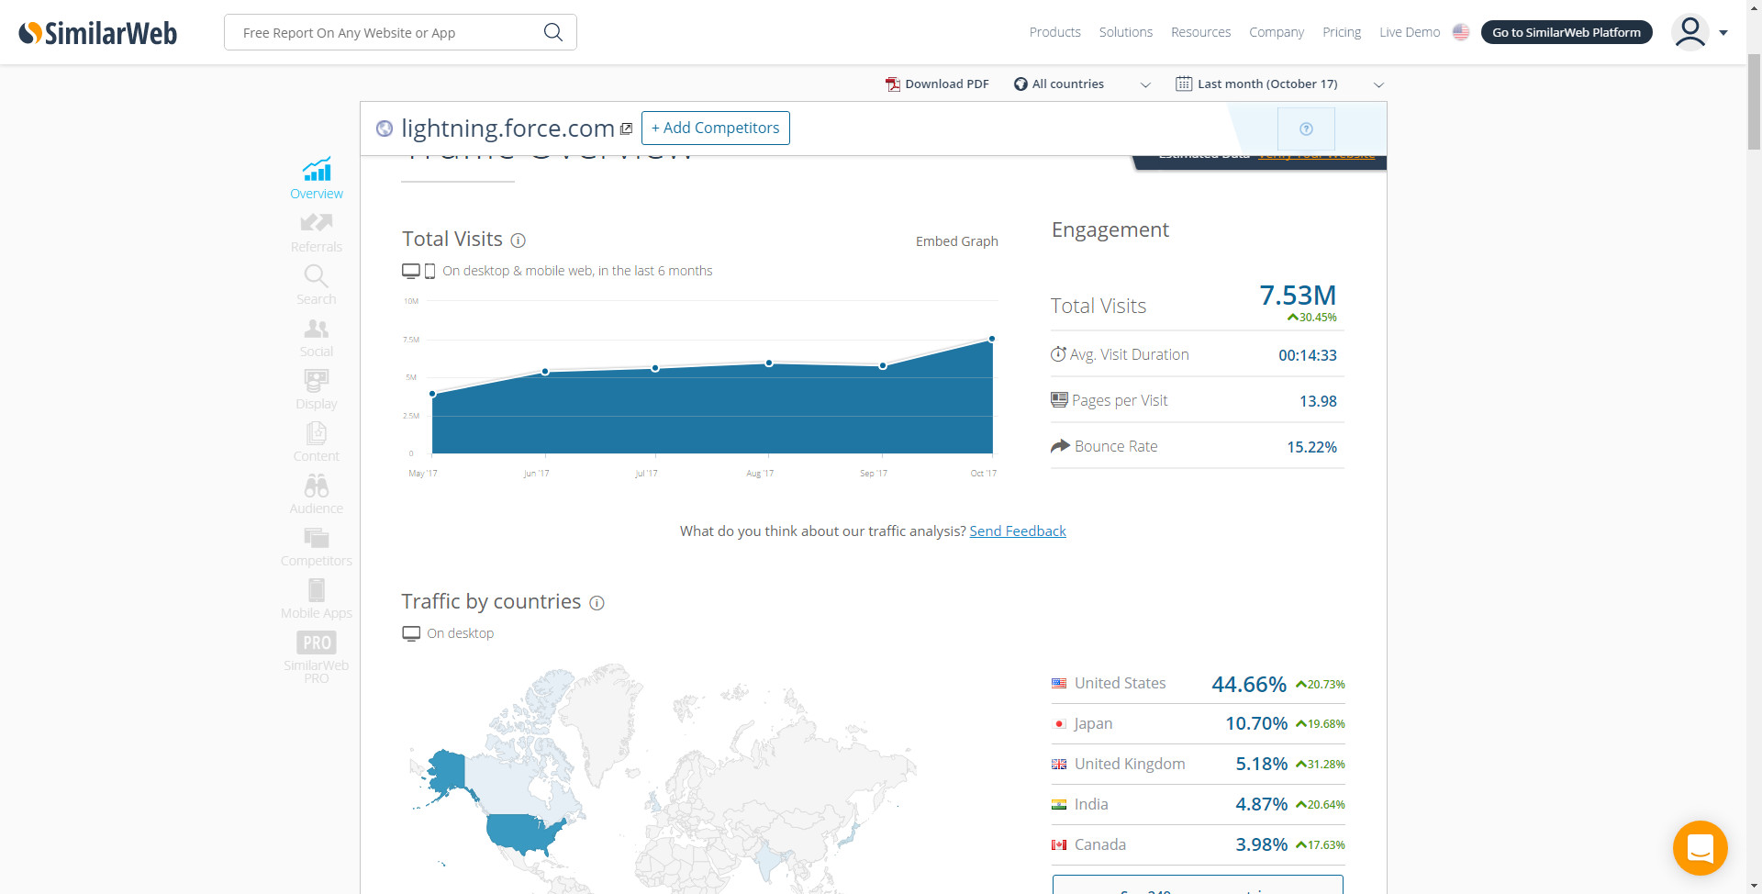Open the Live Demo link
This screenshot has width=1762, height=894.
tap(1410, 32)
